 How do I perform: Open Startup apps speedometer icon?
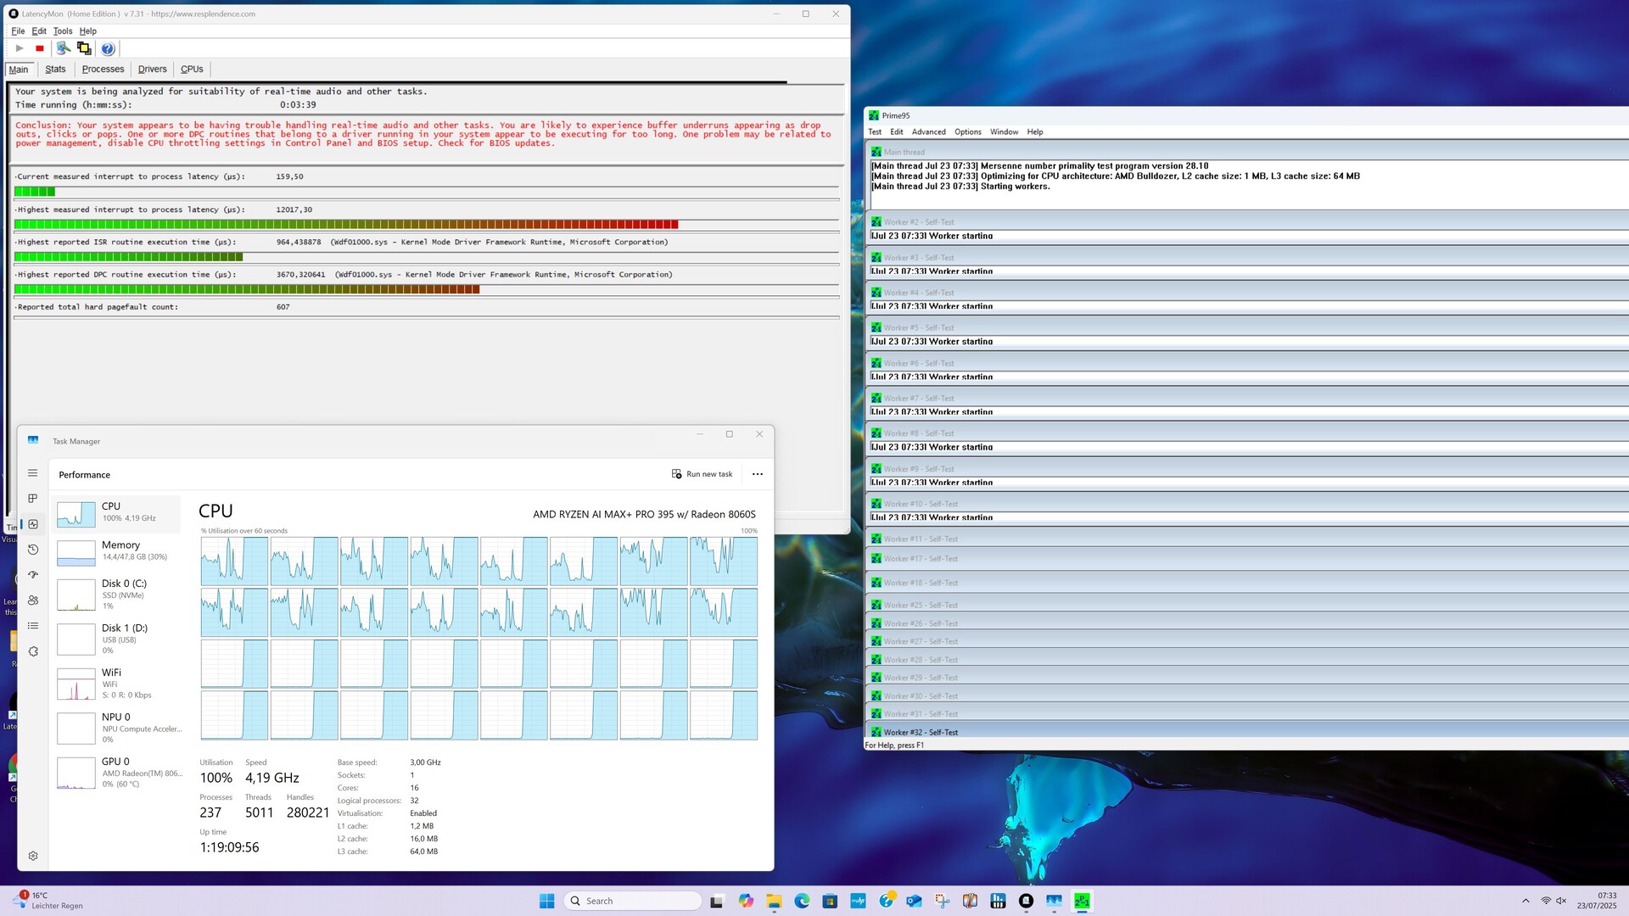click(x=33, y=575)
